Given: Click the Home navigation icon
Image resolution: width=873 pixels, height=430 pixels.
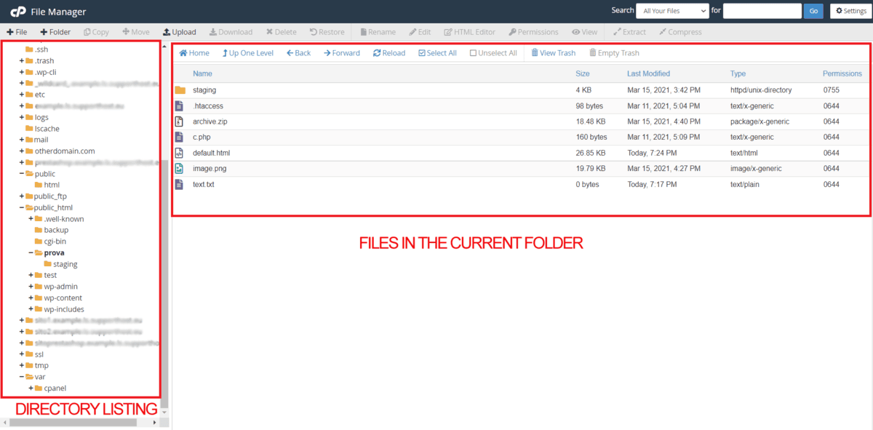Looking at the screenshot, I should coord(183,53).
